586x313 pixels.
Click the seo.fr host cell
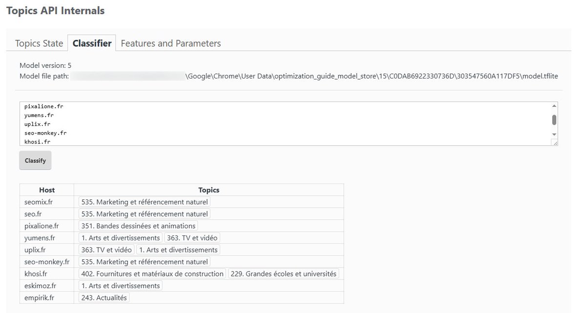(x=47, y=214)
